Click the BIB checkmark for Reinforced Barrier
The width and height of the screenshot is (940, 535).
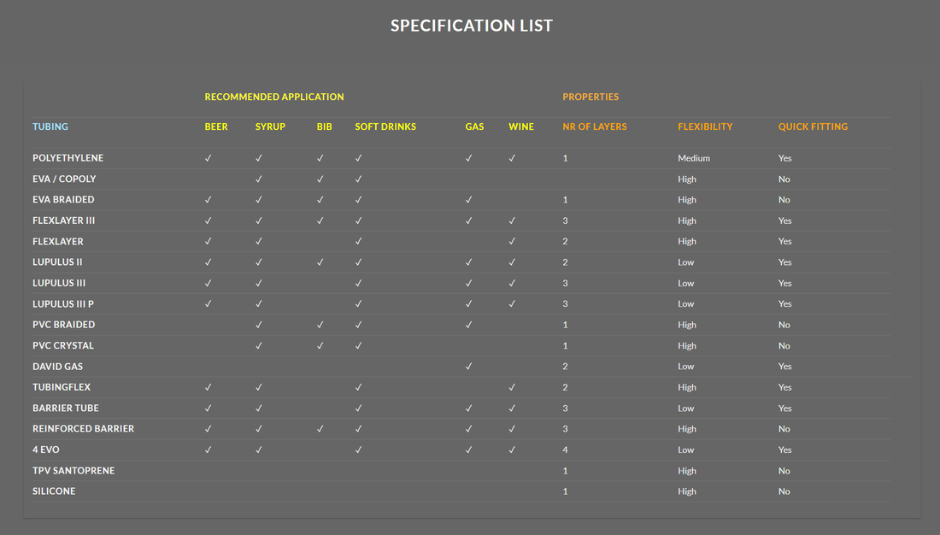(x=320, y=429)
